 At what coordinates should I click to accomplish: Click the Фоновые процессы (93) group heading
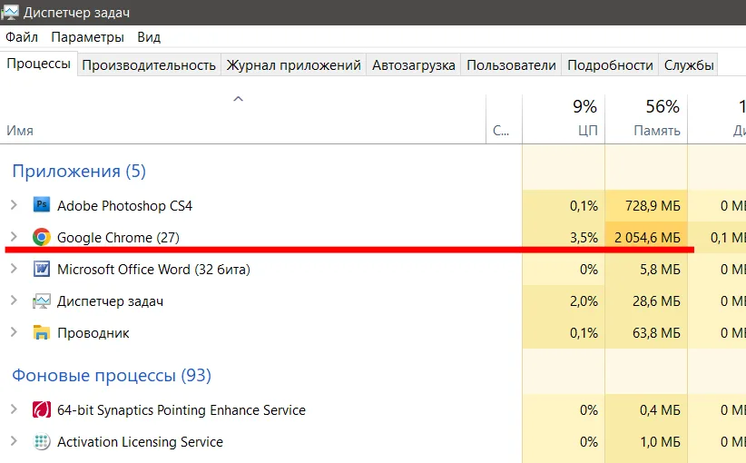click(112, 375)
